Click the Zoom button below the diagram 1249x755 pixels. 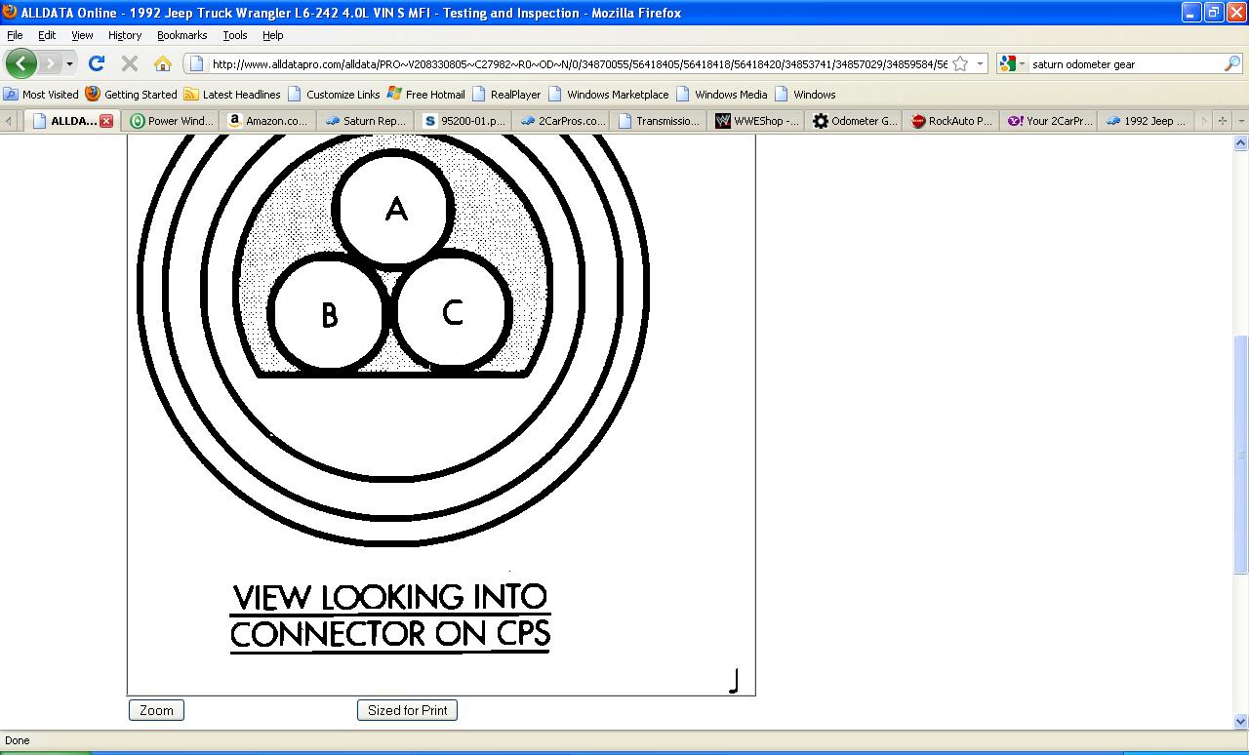coord(156,710)
